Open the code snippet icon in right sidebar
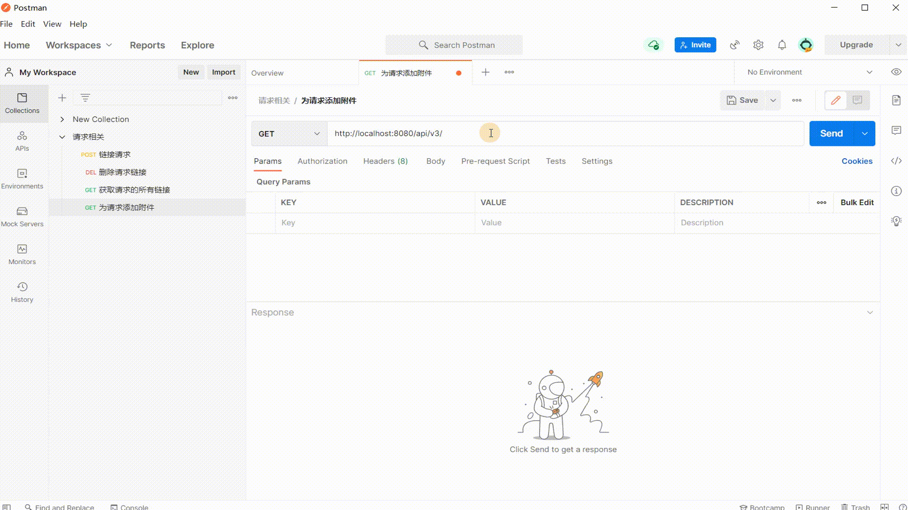Image resolution: width=908 pixels, height=510 pixels. 896,161
